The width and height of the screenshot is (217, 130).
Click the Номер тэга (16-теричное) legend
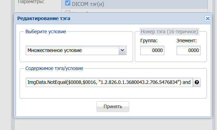pos(169,32)
